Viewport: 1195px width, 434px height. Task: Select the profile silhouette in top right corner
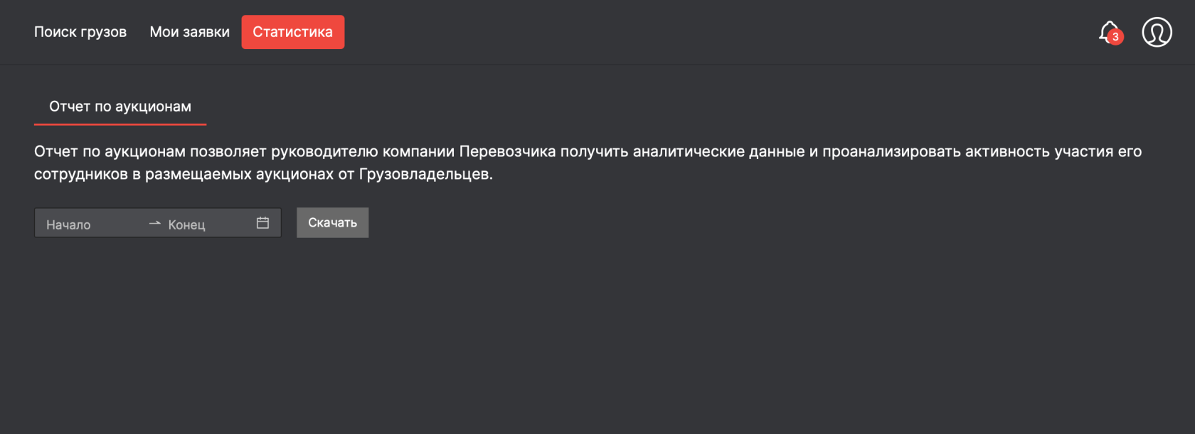point(1156,31)
